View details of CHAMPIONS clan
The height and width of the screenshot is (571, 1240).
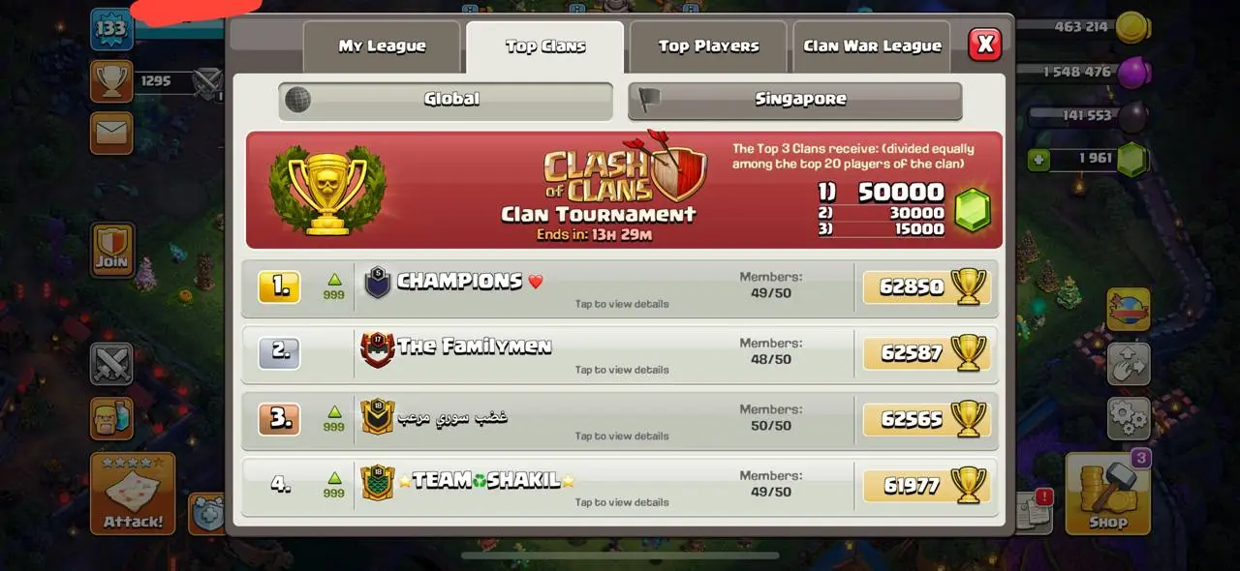pyautogui.click(x=620, y=288)
